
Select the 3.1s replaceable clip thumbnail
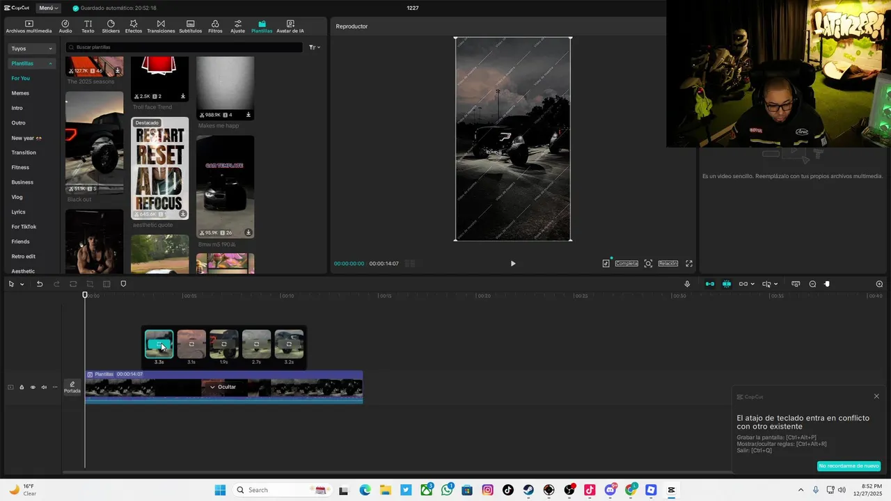pyautogui.click(x=191, y=344)
